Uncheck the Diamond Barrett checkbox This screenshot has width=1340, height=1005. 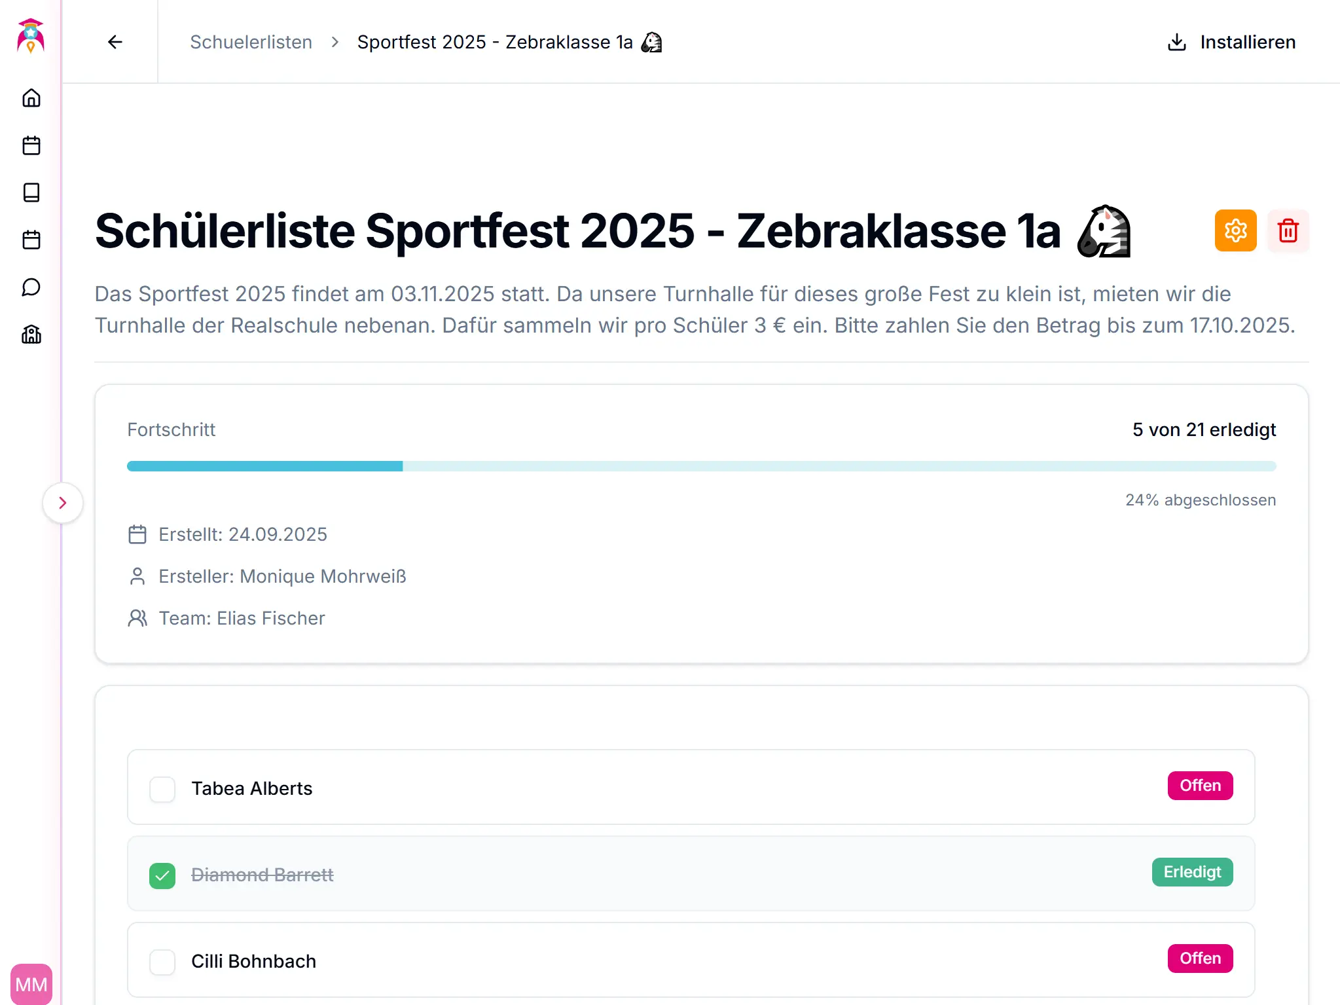[162, 875]
